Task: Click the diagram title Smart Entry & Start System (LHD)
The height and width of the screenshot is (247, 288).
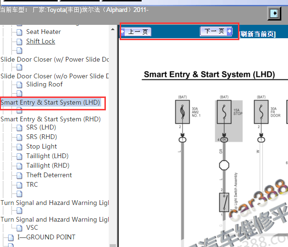Action: [209, 75]
